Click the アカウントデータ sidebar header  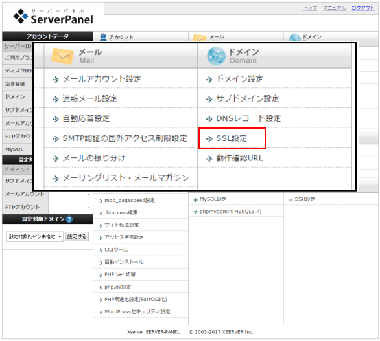click(47, 36)
